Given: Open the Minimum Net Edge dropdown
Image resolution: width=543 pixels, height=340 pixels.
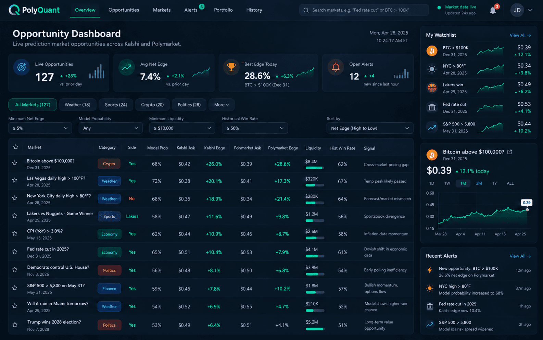Looking at the screenshot, I should point(40,128).
